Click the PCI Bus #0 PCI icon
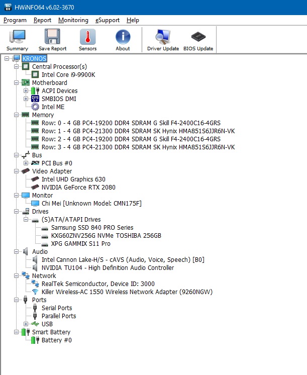This screenshot has height=375, width=307. (x=35, y=163)
